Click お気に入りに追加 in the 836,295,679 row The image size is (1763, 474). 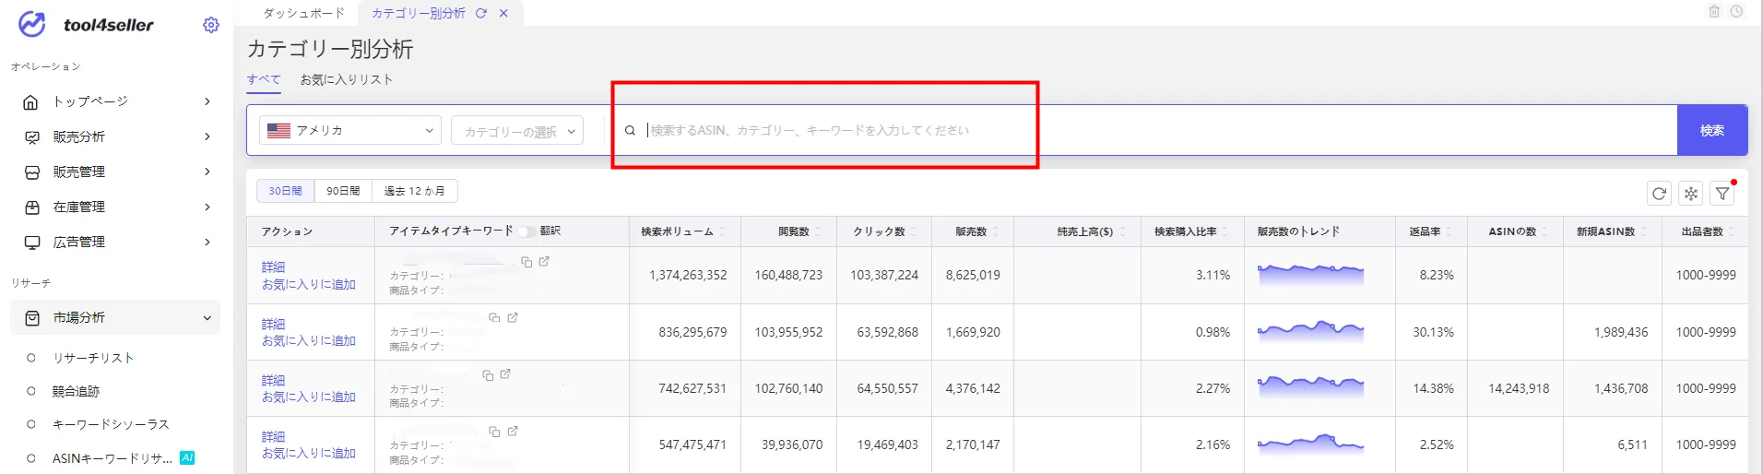308,340
